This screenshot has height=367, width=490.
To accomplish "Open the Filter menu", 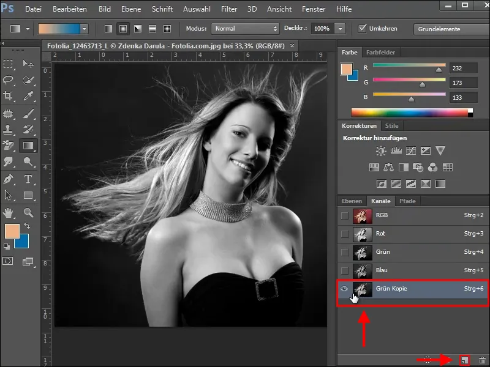I will click(229, 9).
